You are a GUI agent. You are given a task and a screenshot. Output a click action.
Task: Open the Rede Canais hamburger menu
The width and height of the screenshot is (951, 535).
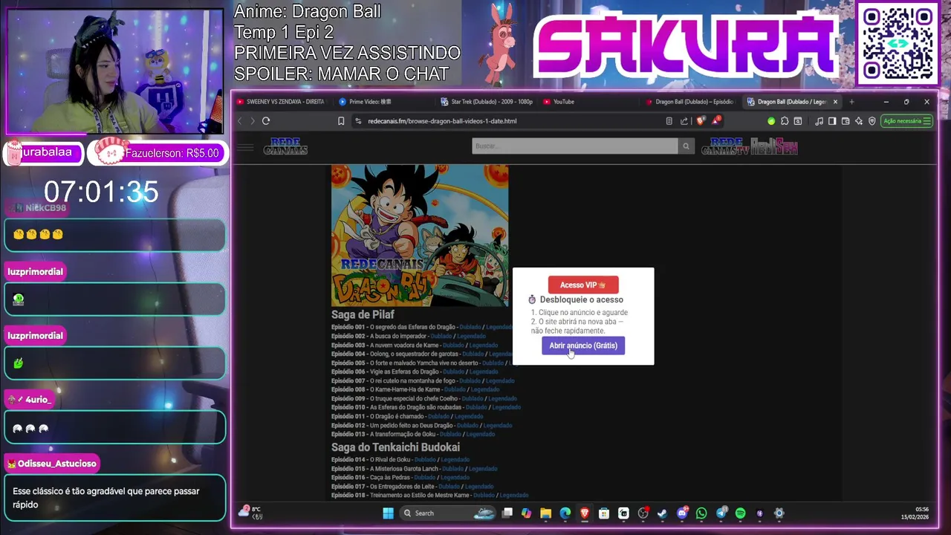tap(245, 147)
